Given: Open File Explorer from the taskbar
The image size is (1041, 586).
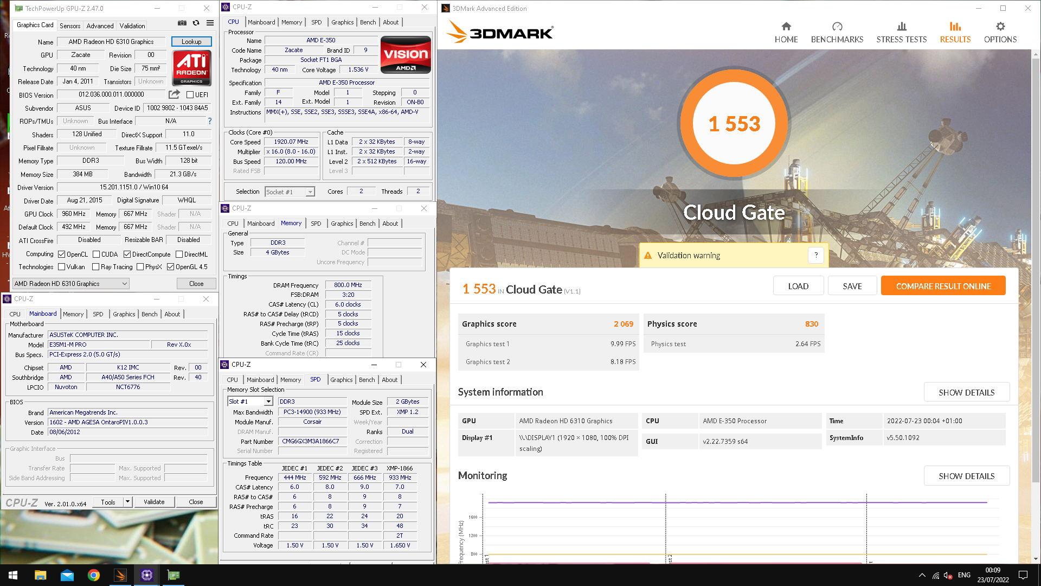Looking at the screenshot, I should pyautogui.click(x=40, y=575).
